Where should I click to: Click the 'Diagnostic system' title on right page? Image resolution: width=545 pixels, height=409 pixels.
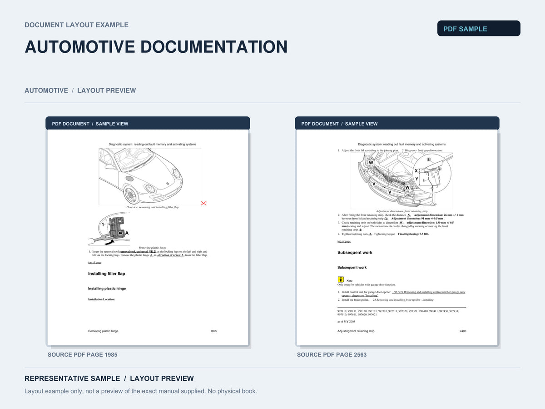coord(402,144)
